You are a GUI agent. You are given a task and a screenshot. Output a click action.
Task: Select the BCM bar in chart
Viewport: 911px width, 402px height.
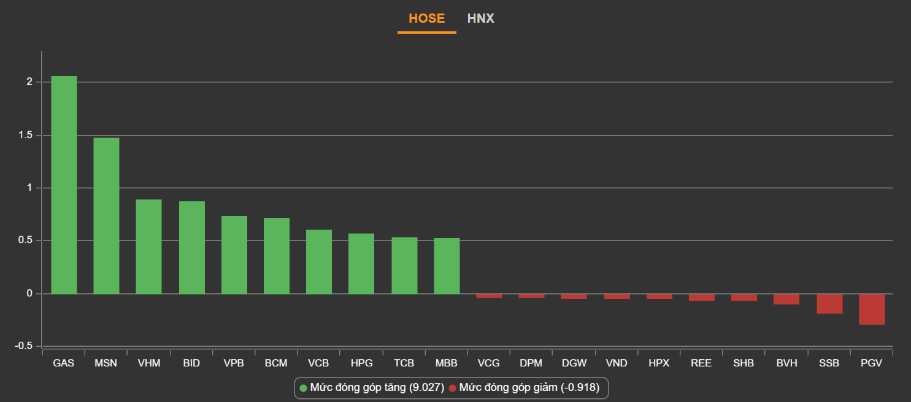(x=276, y=255)
